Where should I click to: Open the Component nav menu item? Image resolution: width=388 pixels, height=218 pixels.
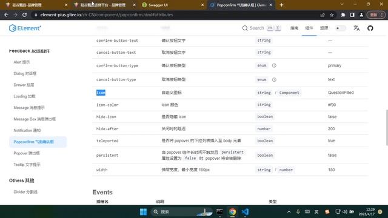coord(309,28)
